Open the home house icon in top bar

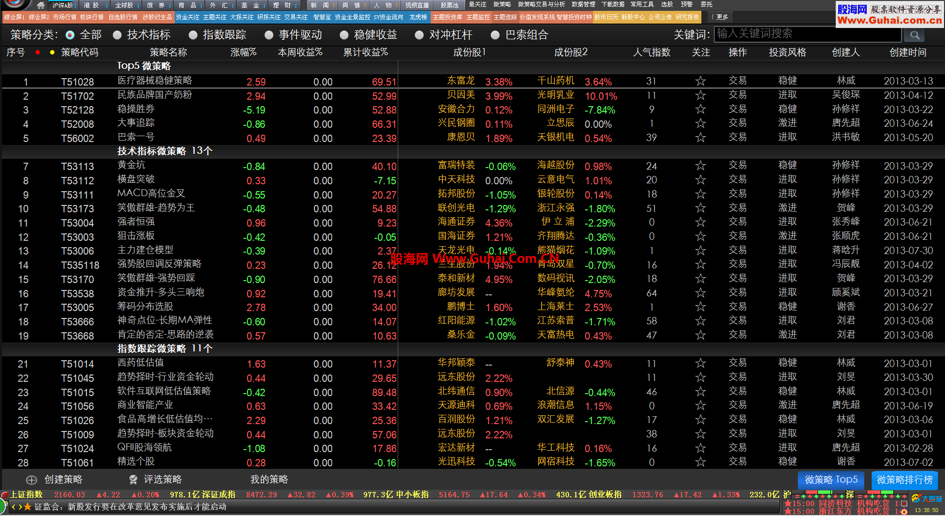[41, 5]
